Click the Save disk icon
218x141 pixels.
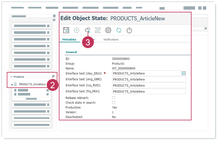66,30
